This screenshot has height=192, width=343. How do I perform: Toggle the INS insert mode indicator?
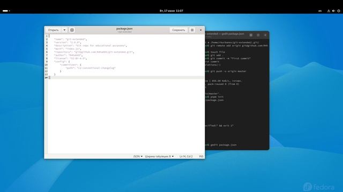201,156
